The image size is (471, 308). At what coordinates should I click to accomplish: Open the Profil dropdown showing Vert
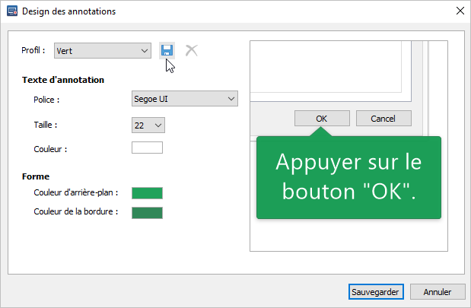[x=103, y=51]
